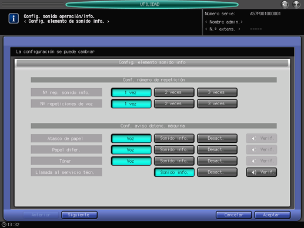Select Sonido info. for Llamada al servicio técn.
The height and width of the screenshot is (228, 304).
point(174,172)
